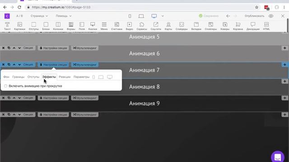Bookmark page with star icon
The width and height of the screenshot is (289, 162).
(x=256, y=7)
